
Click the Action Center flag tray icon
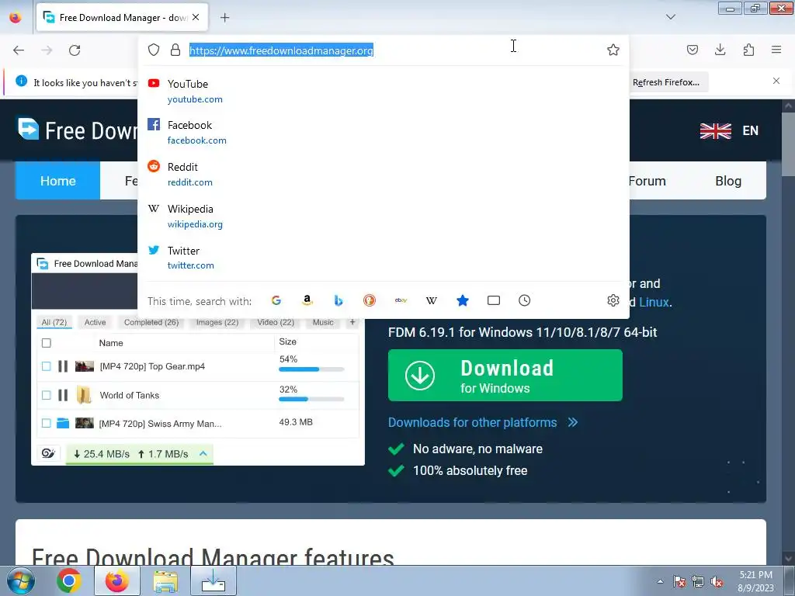click(679, 581)
